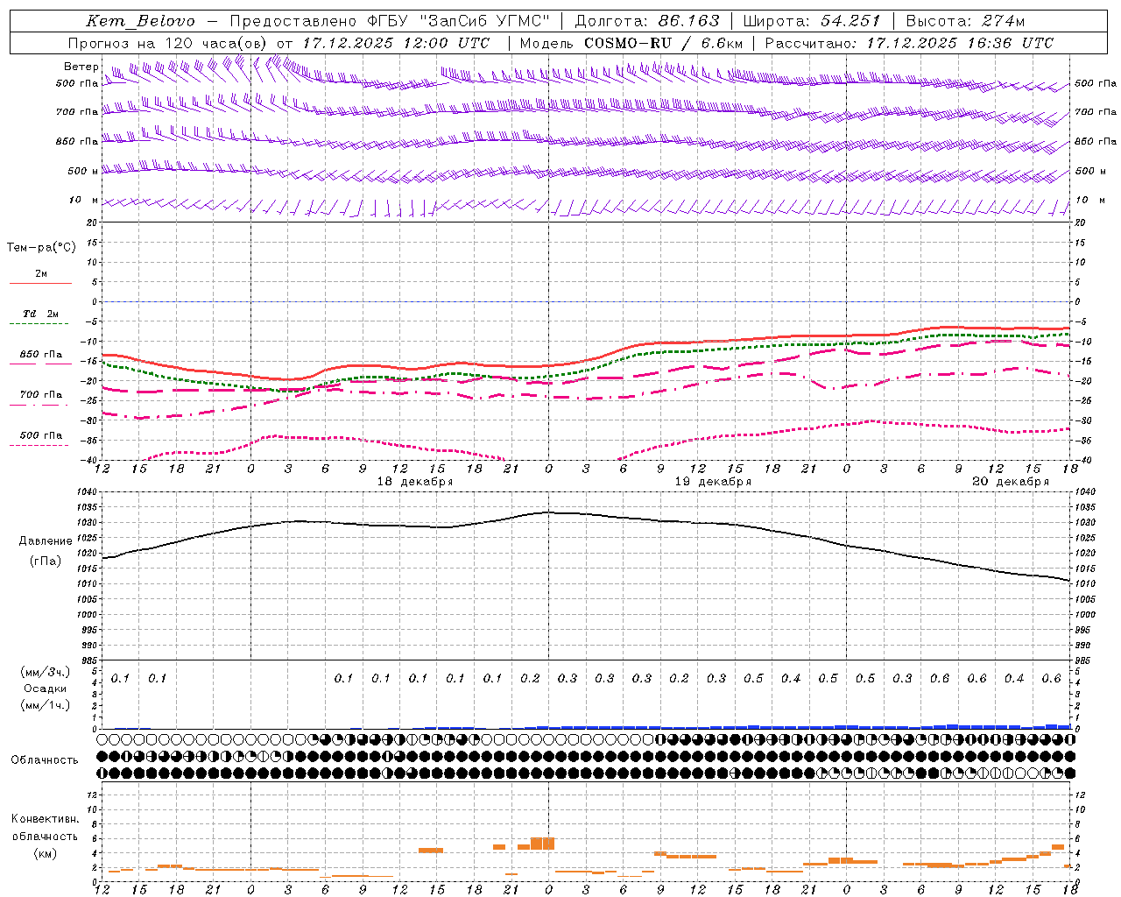Click the '500 гПа' temperature legend entry

41,435
